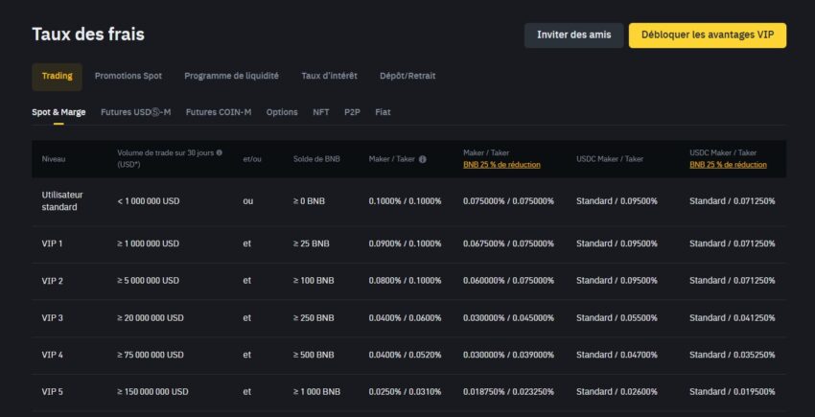
Task: Click the info icon beside 30-day trade volume
Action: tap(219, 152)
